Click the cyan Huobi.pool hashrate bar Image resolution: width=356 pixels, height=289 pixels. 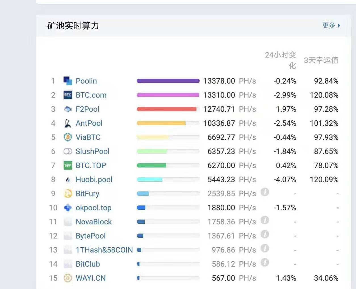pyautogui.click(x=150, y=180)
